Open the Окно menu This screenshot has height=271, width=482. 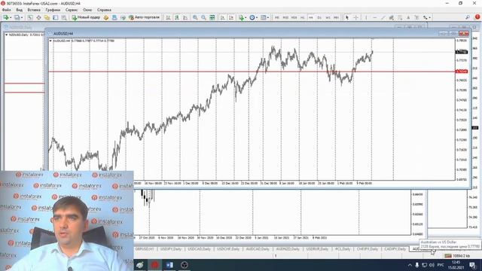coord(87,10)
